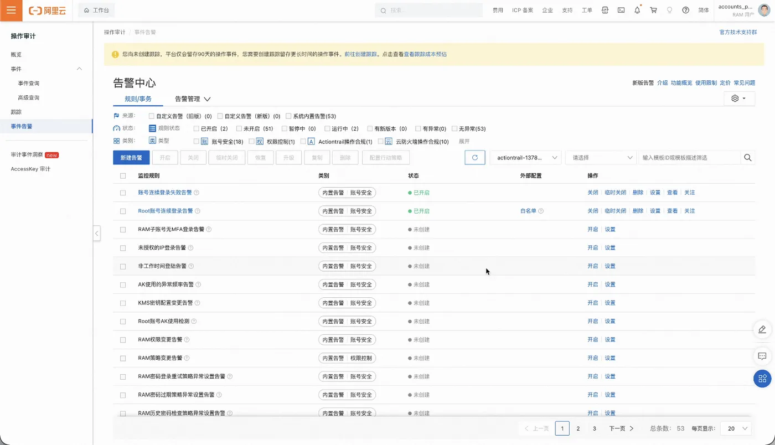Screen dimensions: 775x445
Task: Click 展开 to expand category filters
Action: click(464, 142)
